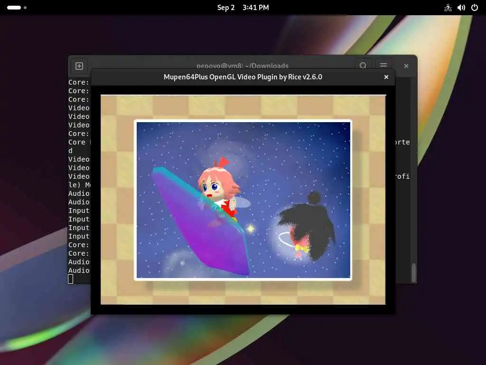Screen dimensions: 486x365
Task: Click the network status icon in top bar
Action: [x=448, y=8]
